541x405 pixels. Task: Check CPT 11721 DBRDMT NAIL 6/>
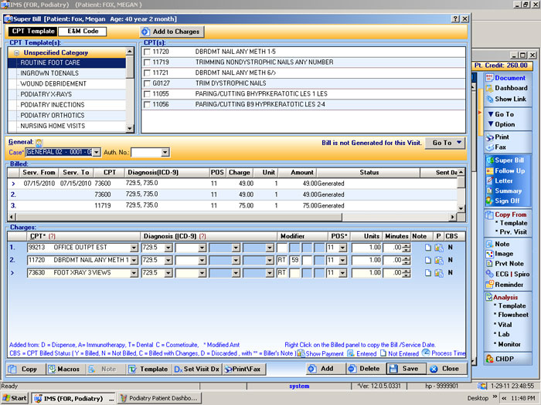[147, 73]
